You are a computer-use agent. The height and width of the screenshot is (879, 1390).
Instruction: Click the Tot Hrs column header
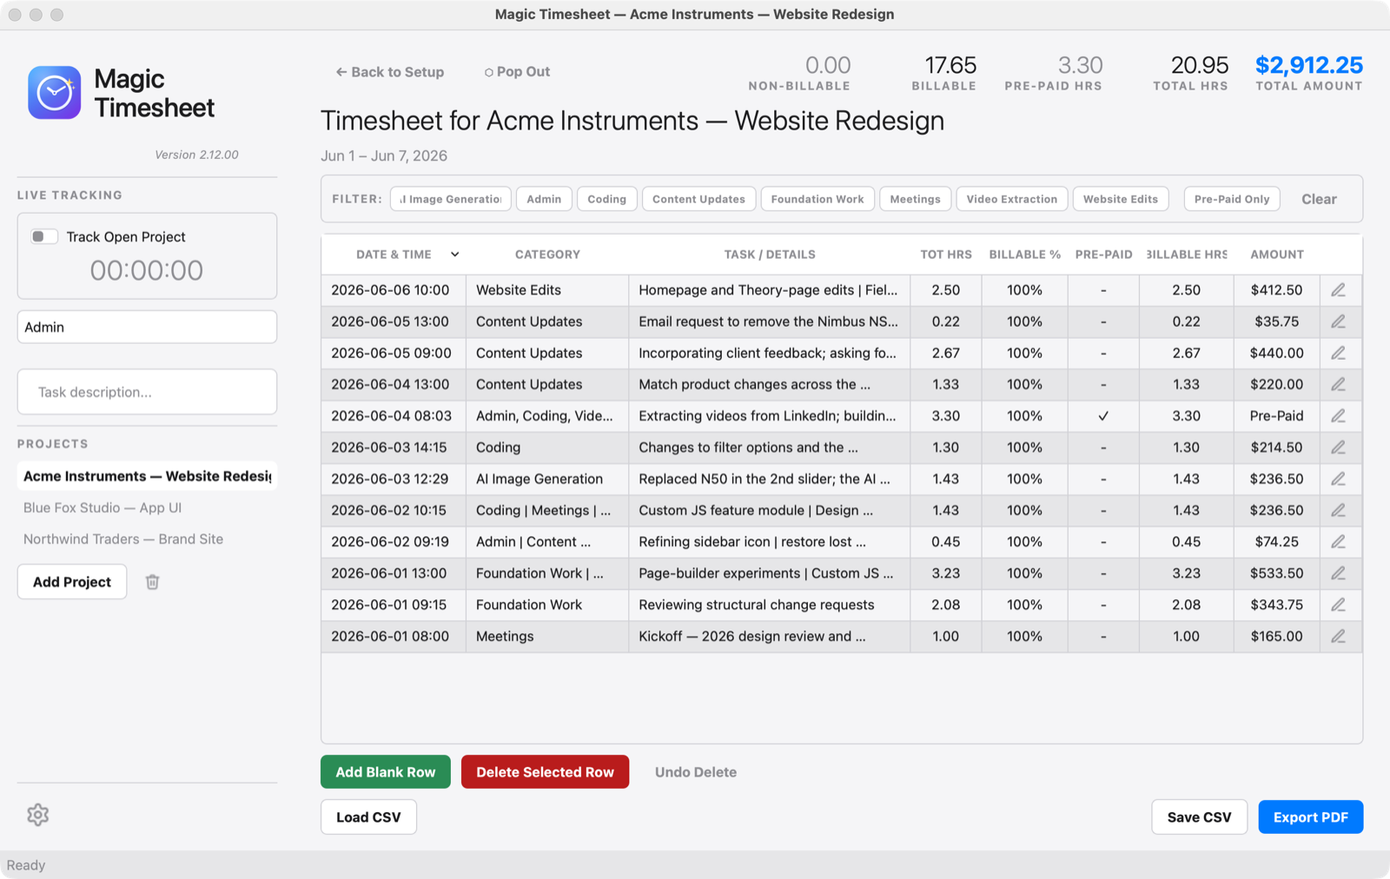click(946, 254)
